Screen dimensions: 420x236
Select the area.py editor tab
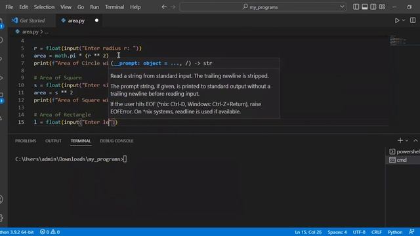pos(76,20)
